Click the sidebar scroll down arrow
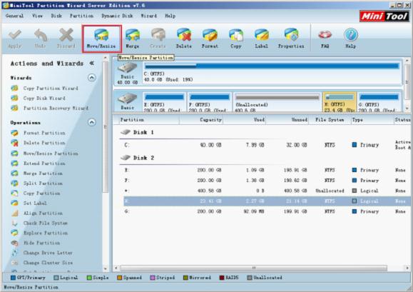 [106, 269]
